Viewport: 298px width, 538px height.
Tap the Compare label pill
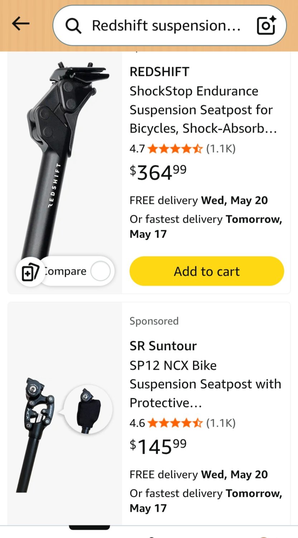[x=76, y=271]
